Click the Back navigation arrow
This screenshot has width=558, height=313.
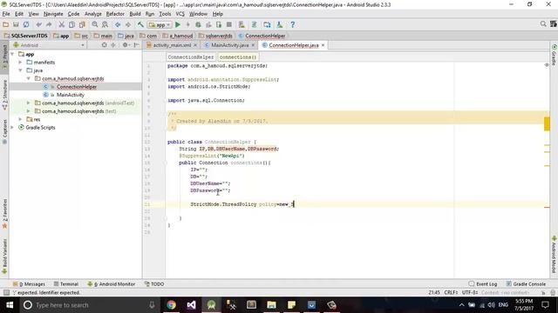(x=118, y=24)
